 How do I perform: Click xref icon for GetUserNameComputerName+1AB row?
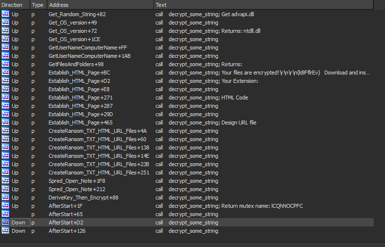pos(5,56)
